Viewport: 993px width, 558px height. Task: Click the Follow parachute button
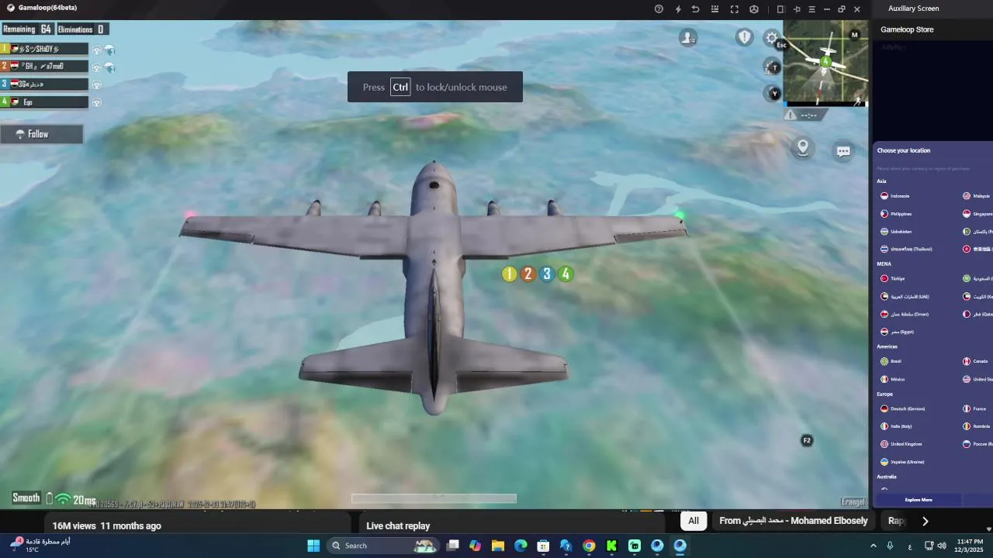[42, 134]
